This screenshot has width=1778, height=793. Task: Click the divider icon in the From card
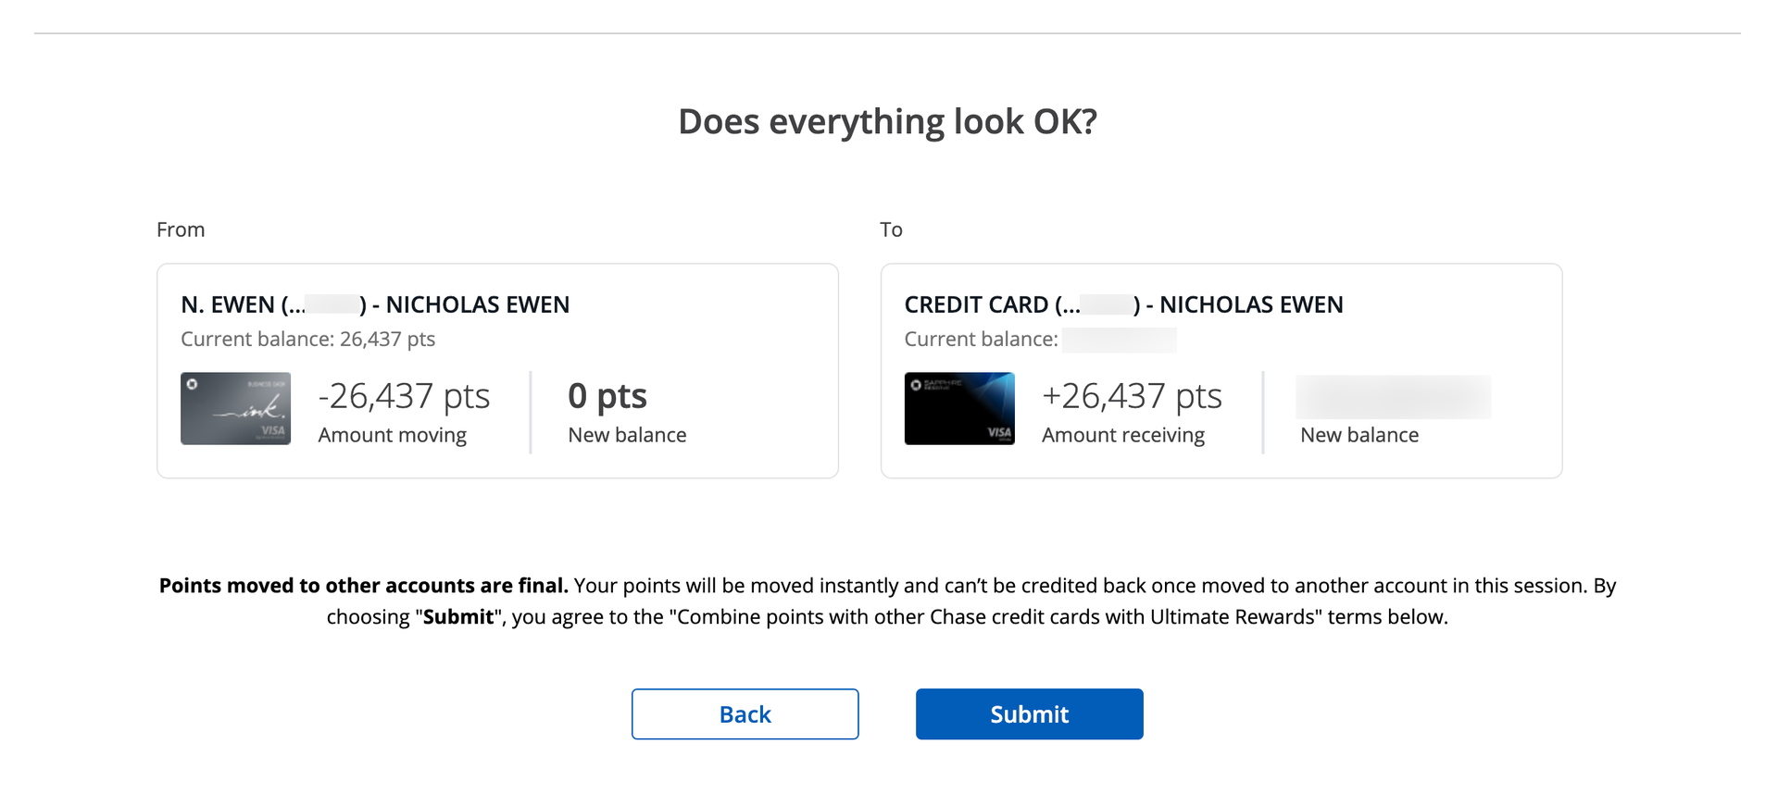click(x=531, y=411)
